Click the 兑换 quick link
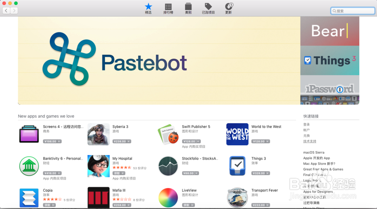The height and width of the screenshot is (209, 377). click(306, 136)
